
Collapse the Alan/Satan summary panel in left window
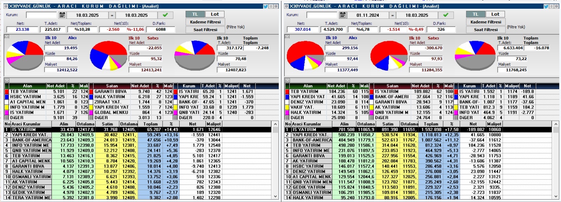[6, 80]
